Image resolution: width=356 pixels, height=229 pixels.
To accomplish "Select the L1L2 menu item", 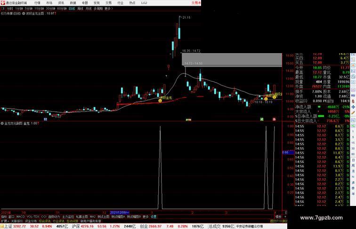I will (144, 3).
